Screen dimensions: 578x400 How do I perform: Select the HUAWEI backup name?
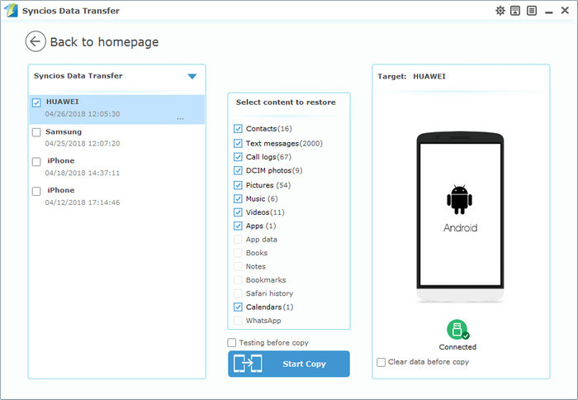click(x=62, y=102)
